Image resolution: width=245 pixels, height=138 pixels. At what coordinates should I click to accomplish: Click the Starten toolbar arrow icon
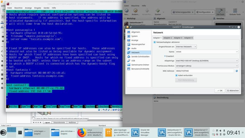click(157, 11)
